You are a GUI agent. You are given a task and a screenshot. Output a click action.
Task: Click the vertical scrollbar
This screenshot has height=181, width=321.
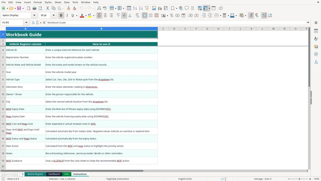point(309,98)
